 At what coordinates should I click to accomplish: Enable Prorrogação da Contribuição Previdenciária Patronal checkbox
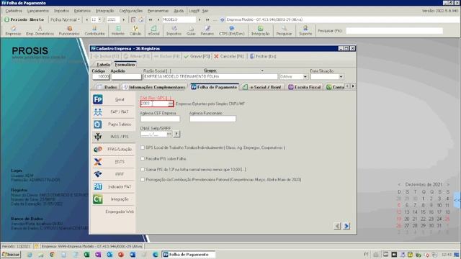point(143,179)
